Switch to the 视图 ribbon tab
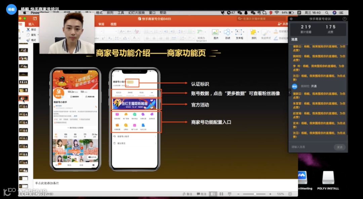 click(x=114, y=24)
